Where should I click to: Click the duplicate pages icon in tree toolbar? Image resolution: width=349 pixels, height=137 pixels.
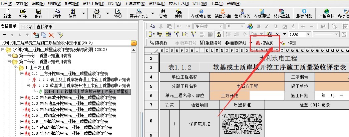point(44,35)
